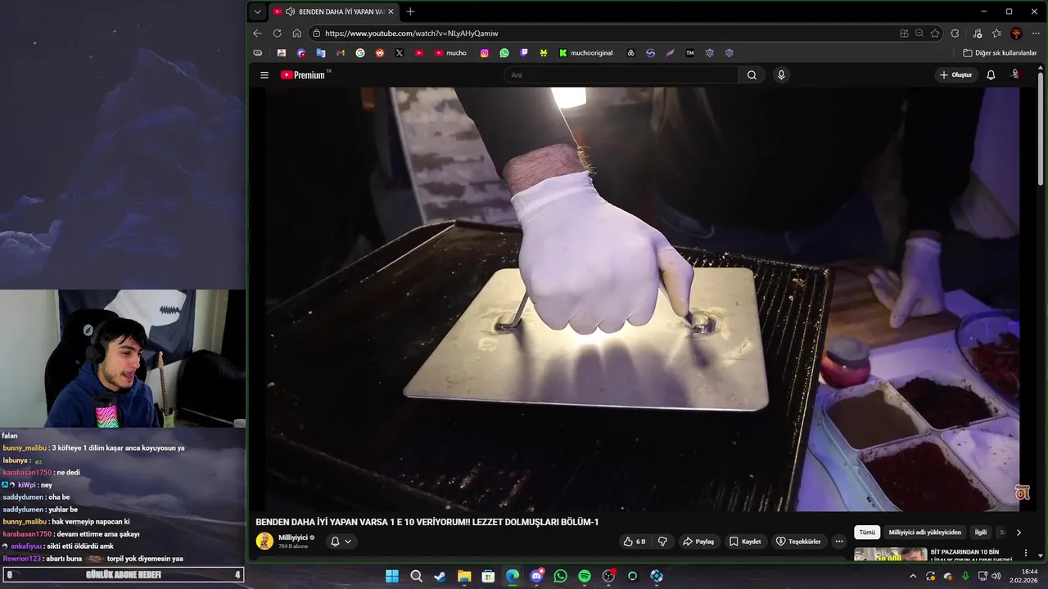1048x589 pixels.
Task: Click the Paylaş share button
Action: click(698, 542)
